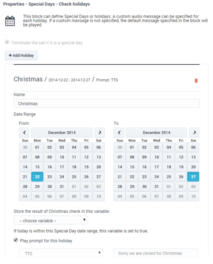Click the TTS message text field

156,253
